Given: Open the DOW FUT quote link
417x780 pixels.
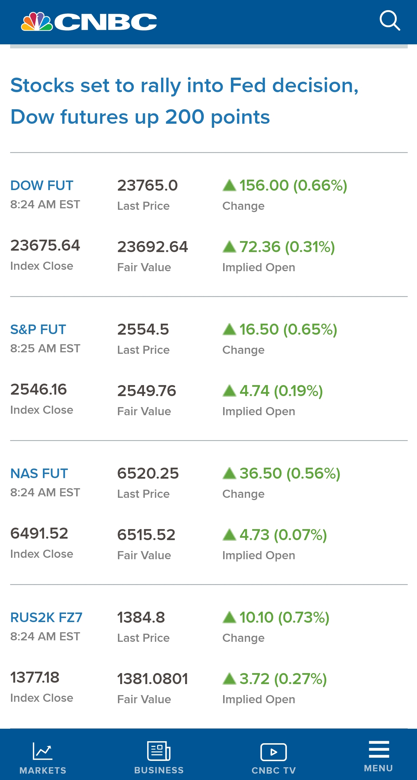Looking at the screenshot, I should click(42, 185).
